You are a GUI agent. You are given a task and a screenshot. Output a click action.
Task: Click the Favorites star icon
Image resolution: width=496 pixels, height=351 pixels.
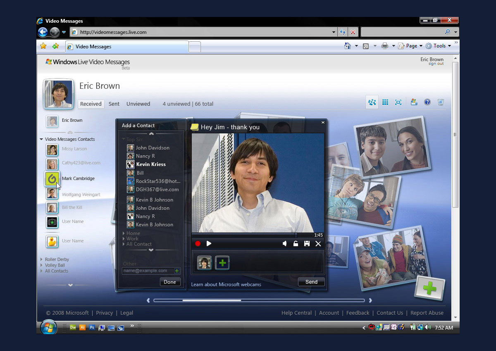(43, 46)
